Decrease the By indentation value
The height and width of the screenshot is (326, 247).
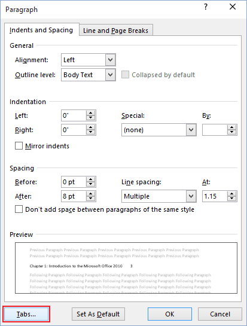232,132
